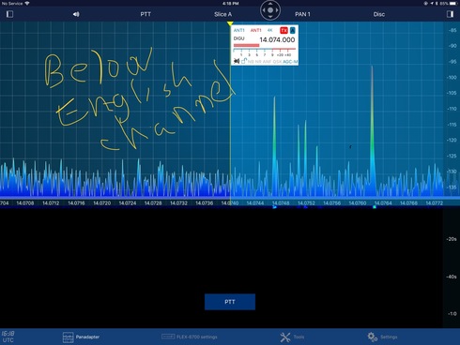The height and width of the screenshot is (345, 460).
Task: Toggle the slice mute speaker icon
Action: point(237,61)
